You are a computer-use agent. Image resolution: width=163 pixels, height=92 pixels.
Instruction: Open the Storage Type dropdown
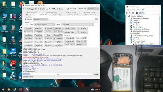[93, 9]
